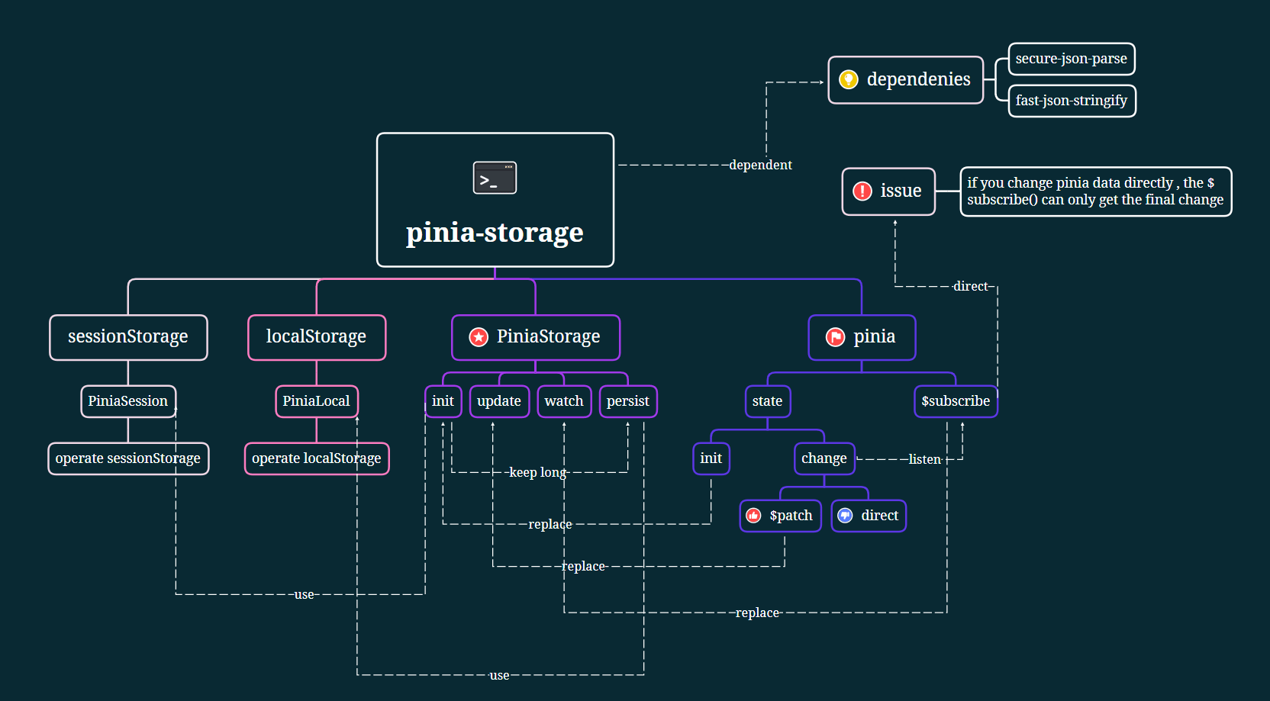Screen dimensions: 1270x701
Task: Select the operate localStorage node
Action: [x=317, y=458]
